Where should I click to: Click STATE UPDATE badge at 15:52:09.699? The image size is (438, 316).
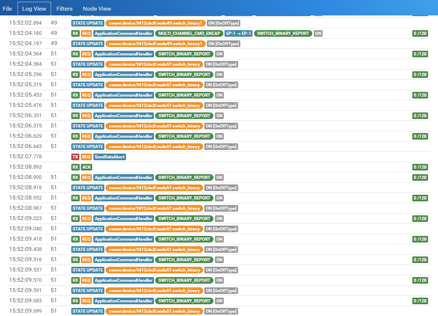tap(88, 311)
